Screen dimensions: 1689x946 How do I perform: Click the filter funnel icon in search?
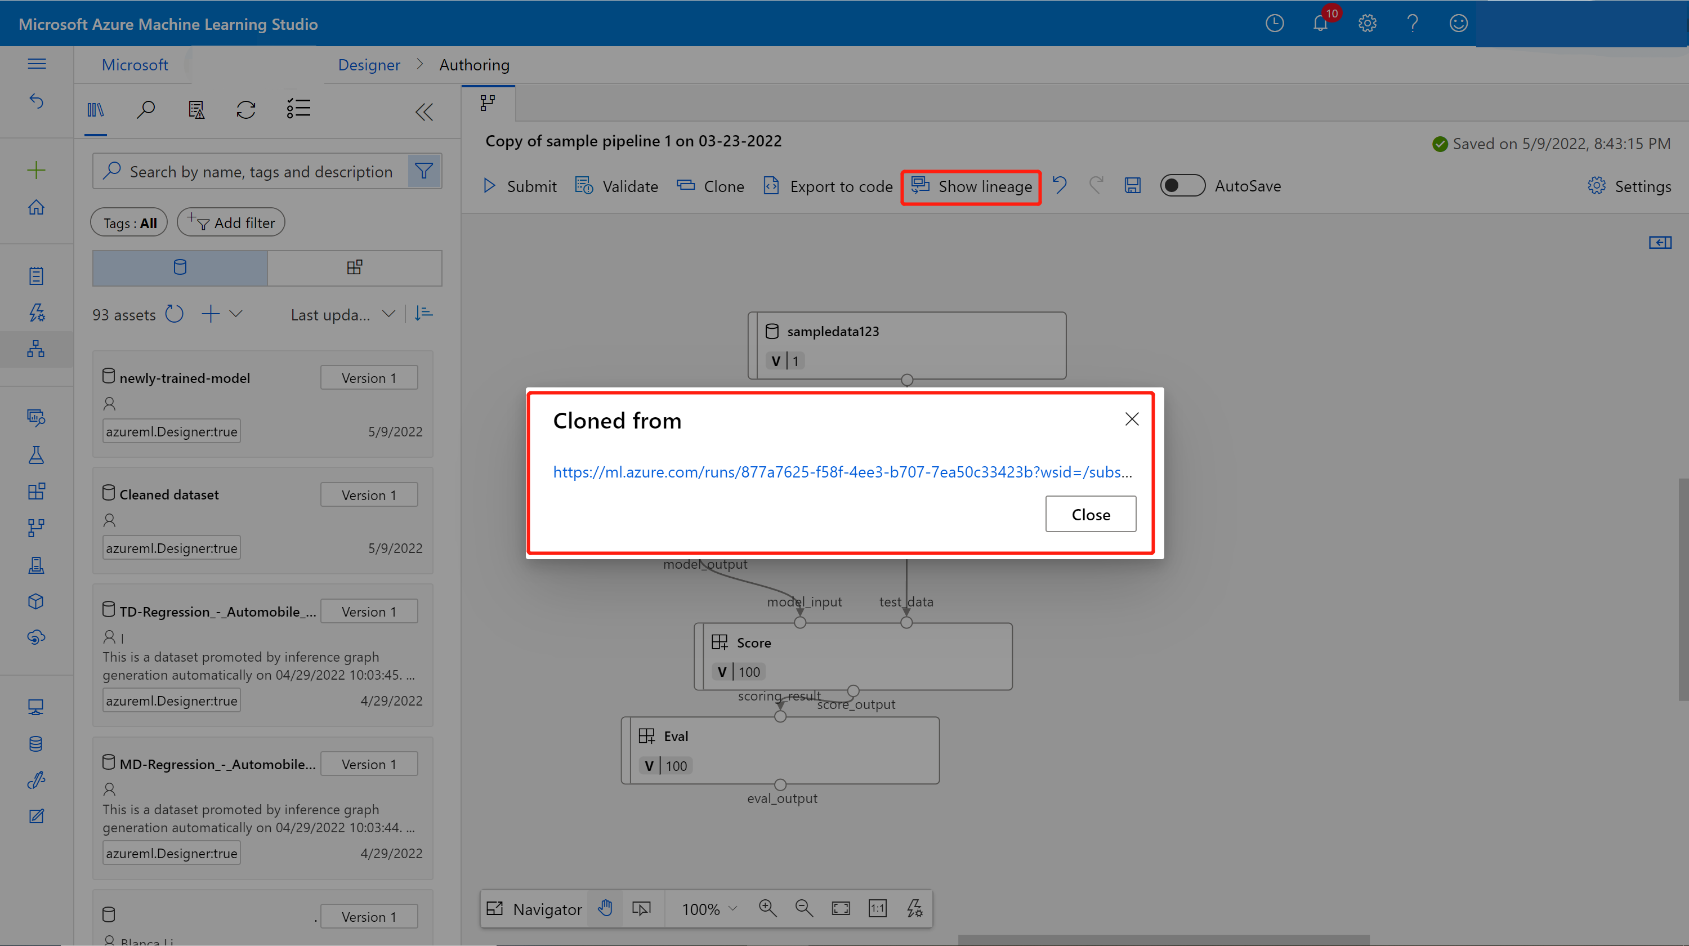coord(423,172)
